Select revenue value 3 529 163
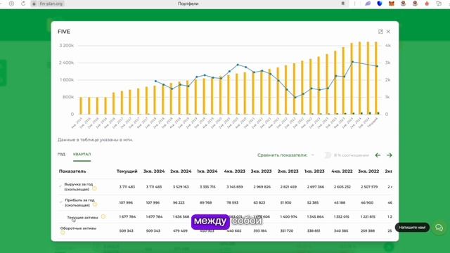This screenshot has width=450, height=253. tap(181, 187)
